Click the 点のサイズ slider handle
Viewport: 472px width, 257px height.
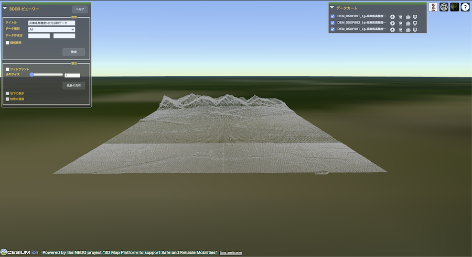pos(32,75)
